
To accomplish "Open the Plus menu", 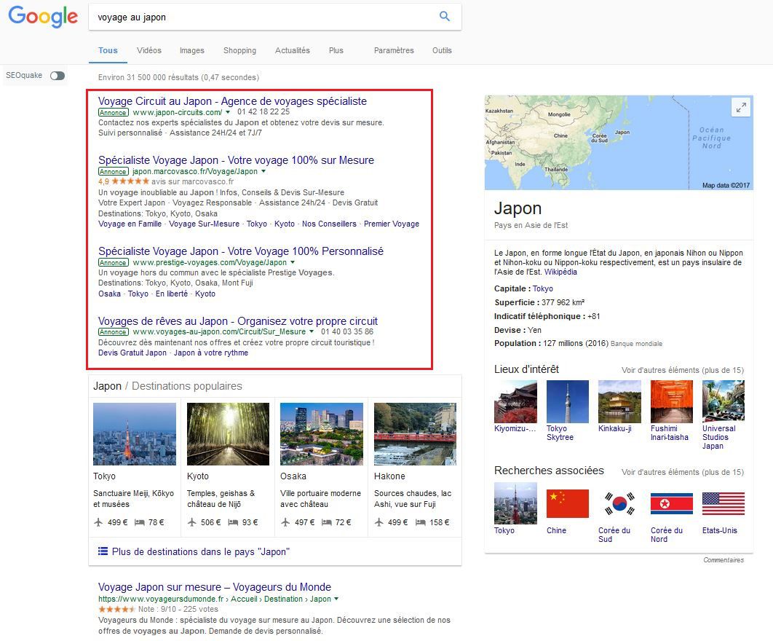I will tap(336, 50).
